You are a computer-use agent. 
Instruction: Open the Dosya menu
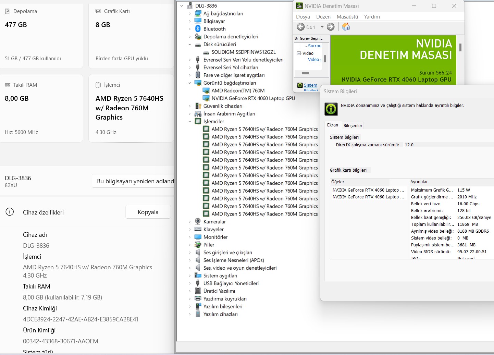click(x=303, y=16)
